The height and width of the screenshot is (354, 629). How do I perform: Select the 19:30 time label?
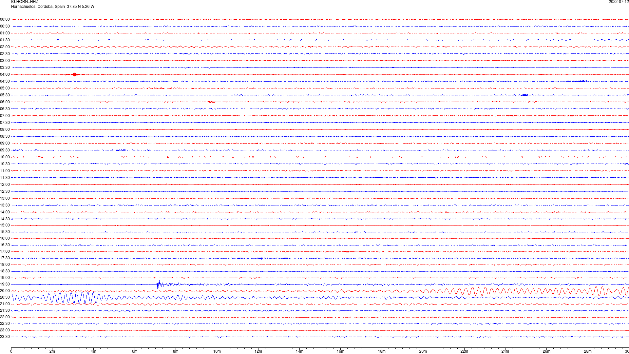tap(5, 284)
